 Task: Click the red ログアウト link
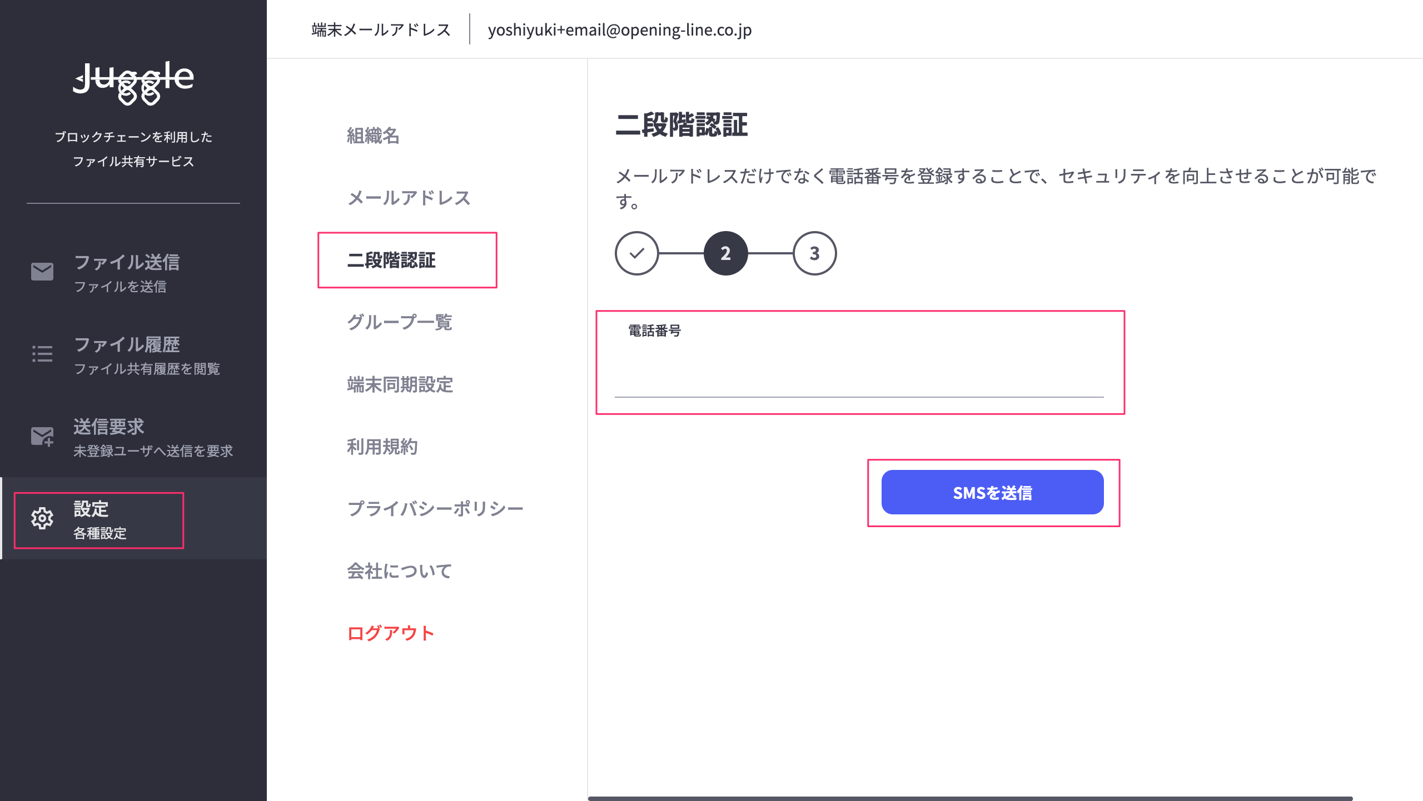tap(390, 633)
